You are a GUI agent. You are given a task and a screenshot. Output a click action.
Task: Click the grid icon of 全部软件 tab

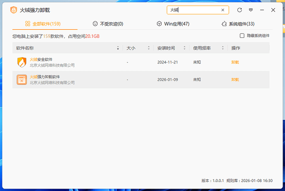pos(28,24)
